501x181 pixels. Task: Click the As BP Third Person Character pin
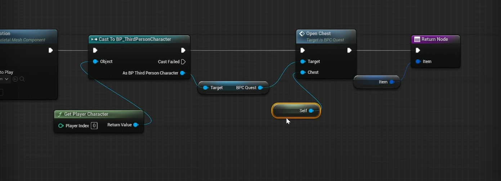pos(182,73)
